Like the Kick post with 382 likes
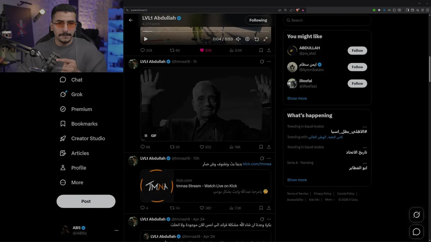The width and height of the screenshot is (431, 242). click(x=205, y=208)
